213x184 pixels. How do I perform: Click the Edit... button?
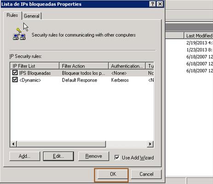click(58, 156)
